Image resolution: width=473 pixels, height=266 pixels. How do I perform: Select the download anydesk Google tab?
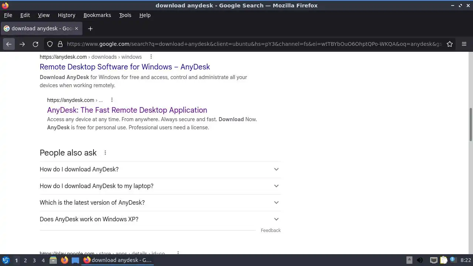41,28
